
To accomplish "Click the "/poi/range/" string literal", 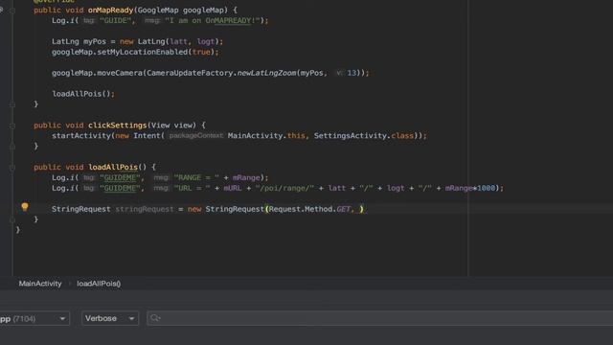I will pos(284,188).
